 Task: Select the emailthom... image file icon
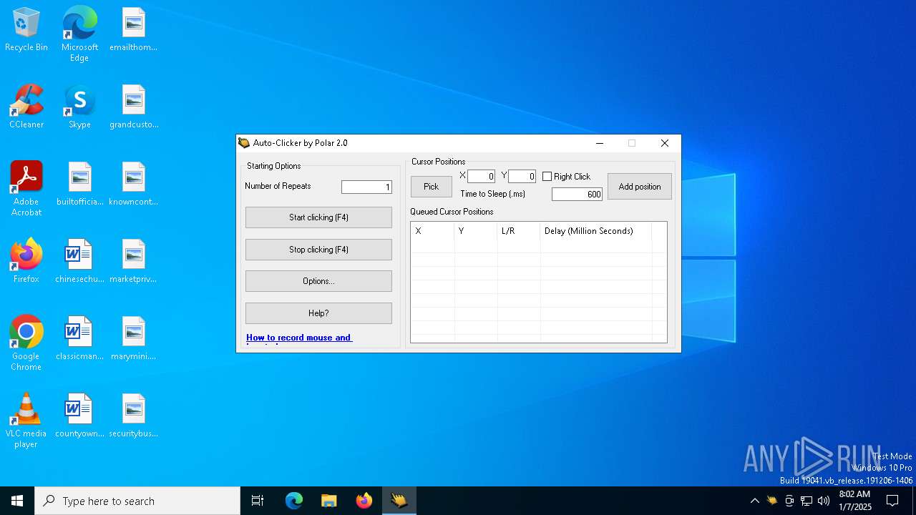[x=133, y=30]
